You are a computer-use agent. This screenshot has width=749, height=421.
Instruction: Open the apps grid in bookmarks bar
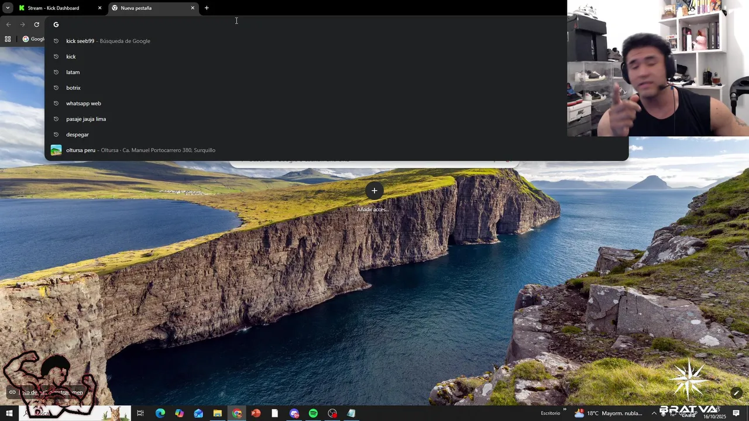(8, 39)
